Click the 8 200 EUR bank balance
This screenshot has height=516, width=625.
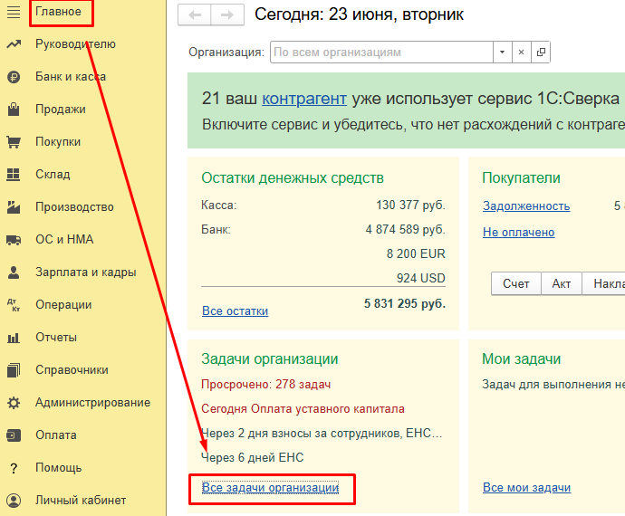pyautogui.click(x=416, y=253)
